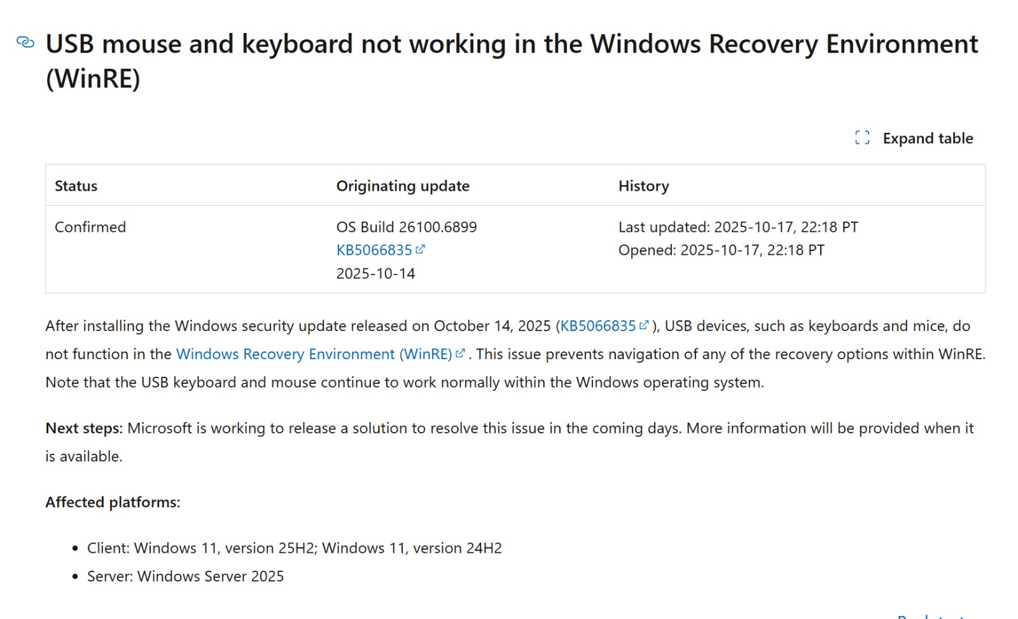Click the anchor link icon beside the heading
This screenshot has width=1018, height=619.
25,43
